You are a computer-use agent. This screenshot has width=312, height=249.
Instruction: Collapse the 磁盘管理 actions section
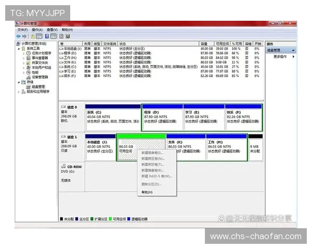[294, 50]
